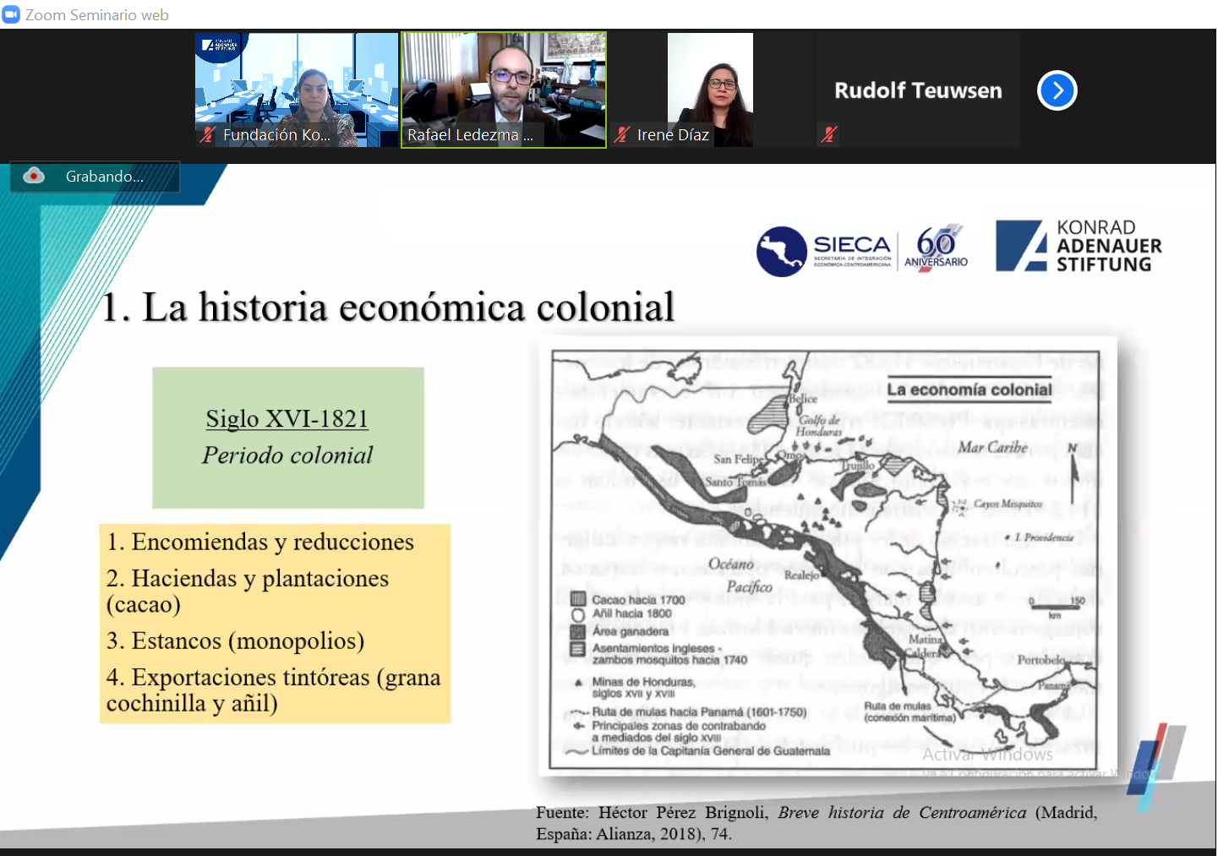Click the La economía colonial map title

tap(969, 390)
